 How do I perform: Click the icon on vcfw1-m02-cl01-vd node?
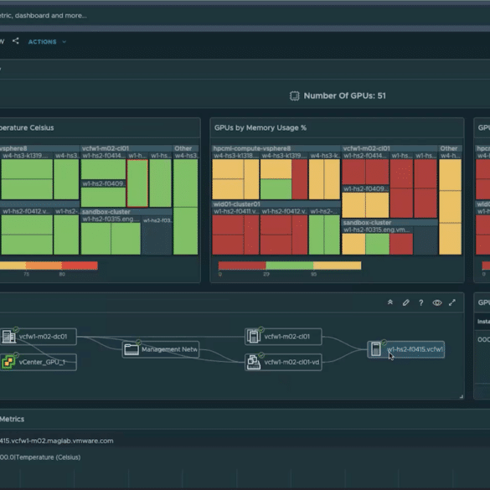click(254, 363)
